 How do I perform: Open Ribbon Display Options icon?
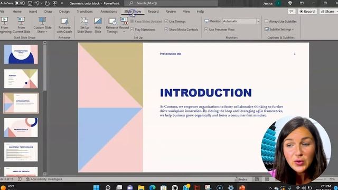(302, 3)
